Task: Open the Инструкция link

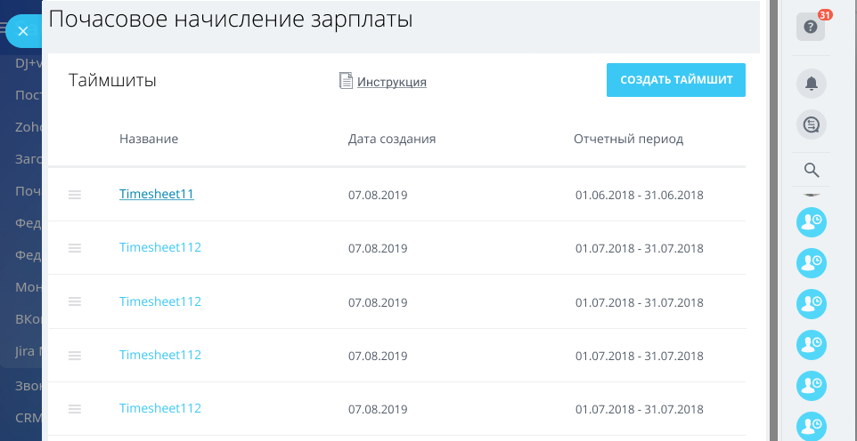Action: coord(392,82)
